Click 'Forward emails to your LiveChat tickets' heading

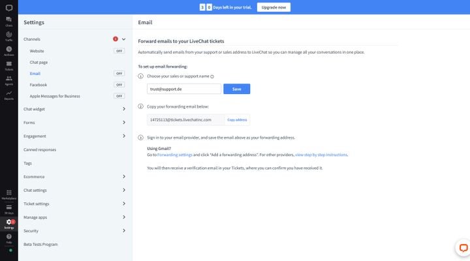click(x=181, y=41)
